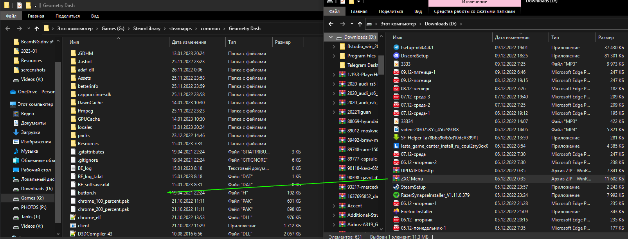This screenshot has width=628, height=239.
Task: Open OneDrive - Personal in navigation pane
Action: coord(33,92)
